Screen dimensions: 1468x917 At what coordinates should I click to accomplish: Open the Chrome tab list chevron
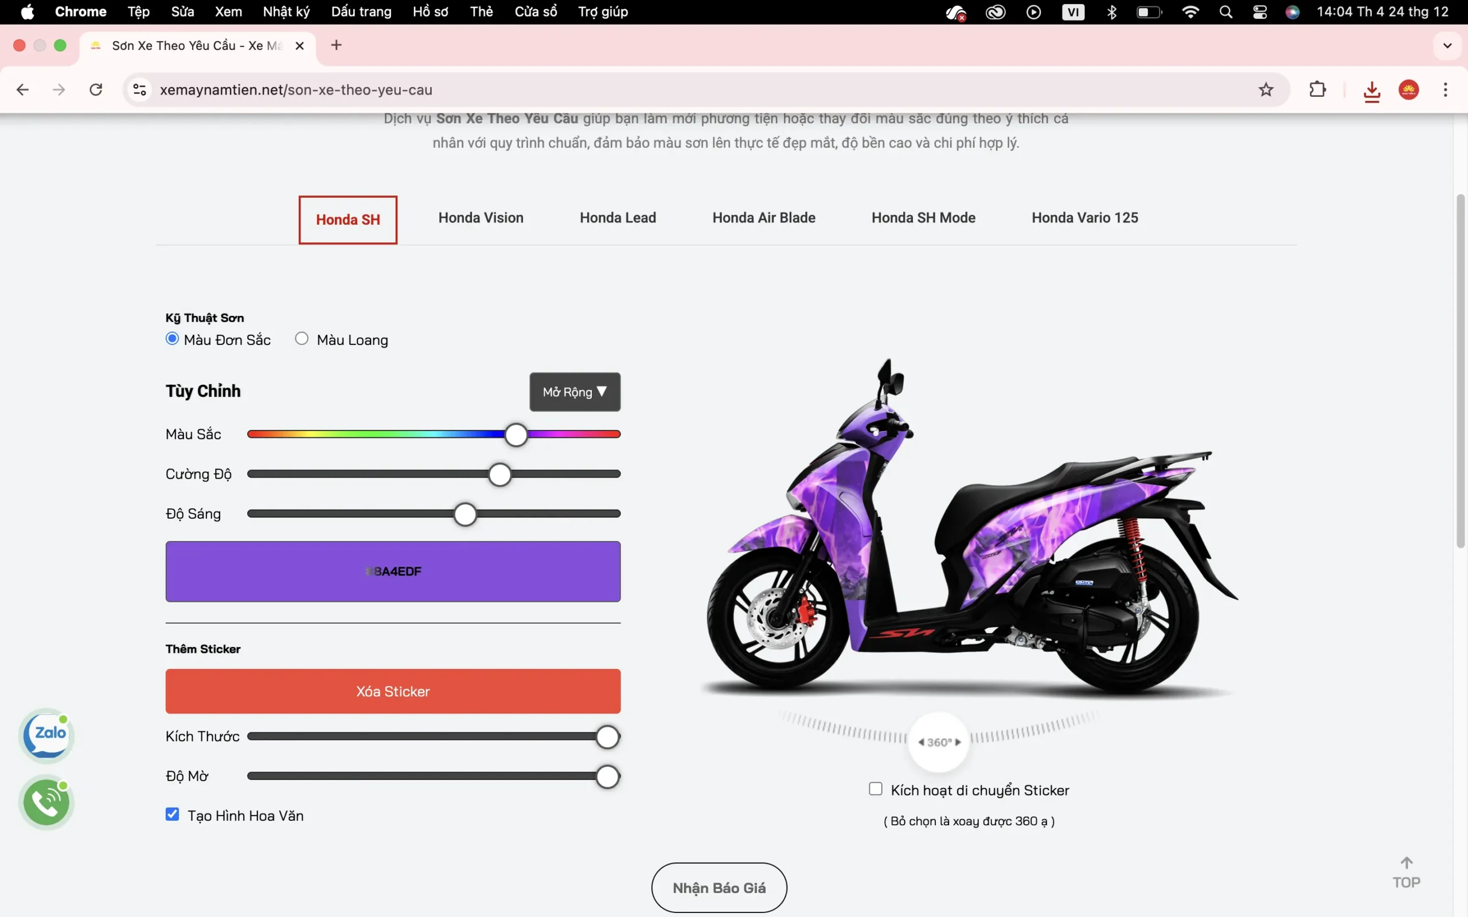click(x=1447, y=45)
